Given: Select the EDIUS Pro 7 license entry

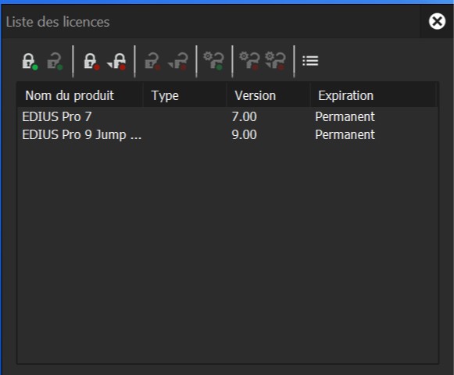Looking at the screenshot, I should tap(227, 116).
